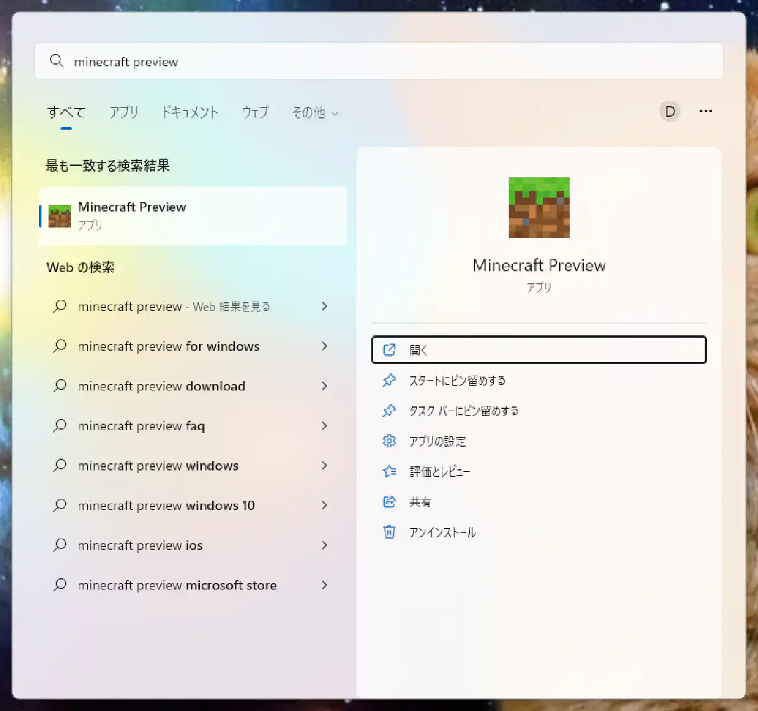
Task: Expand the arrow for 'minecraft preview faq'
Action: click(325, 425)
